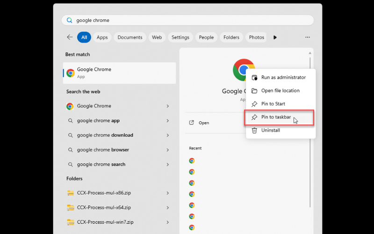
Task: Select the Google Chrome App best match
Action: pyautogui.click(x=119, y=73)
